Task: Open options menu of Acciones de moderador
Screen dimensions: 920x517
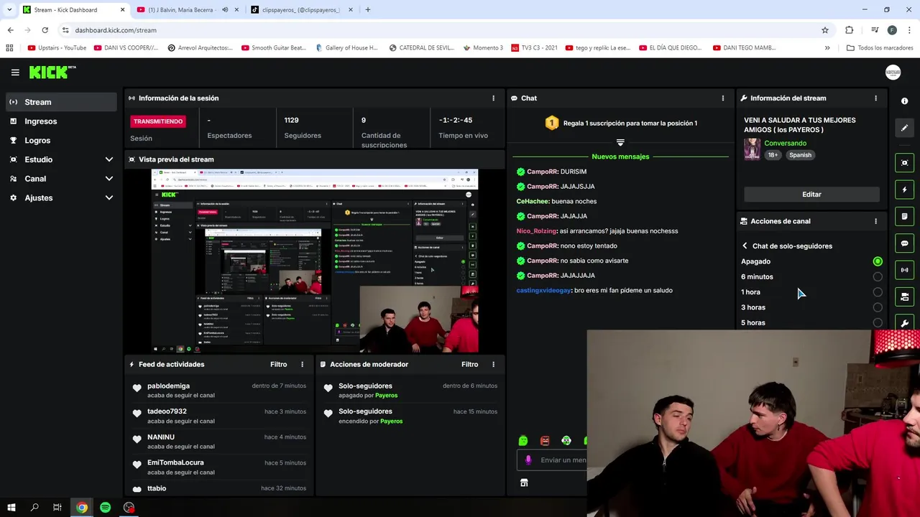Action: tap(493, 365)
